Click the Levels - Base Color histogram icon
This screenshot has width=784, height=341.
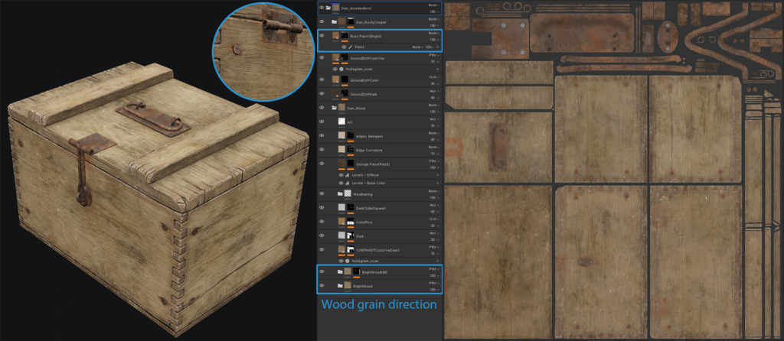tap(347, 183)
